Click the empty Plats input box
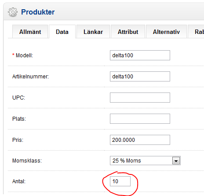This screenshot has height=196, width=204. coord(140,118)
